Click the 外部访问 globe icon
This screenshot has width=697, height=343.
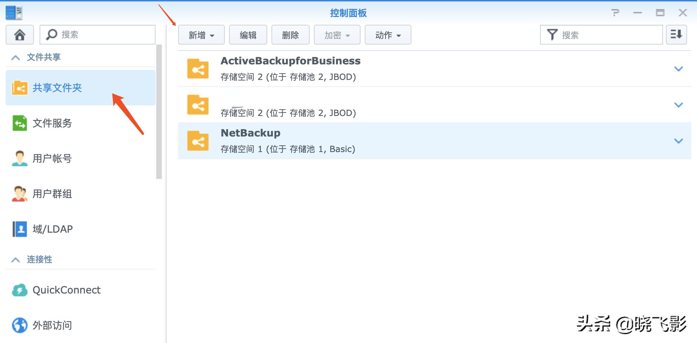(19, 325)
